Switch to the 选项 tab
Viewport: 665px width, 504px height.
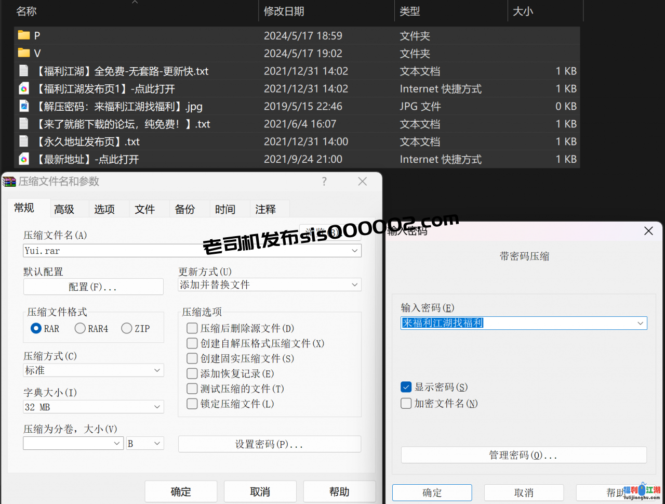104,209
